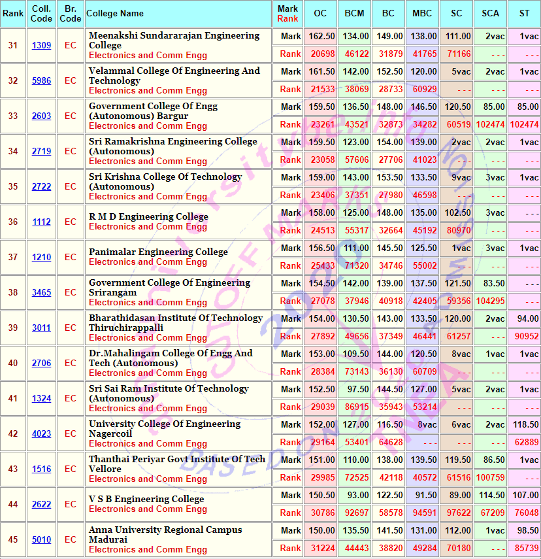Open college code 1309 link

[41, 46]
